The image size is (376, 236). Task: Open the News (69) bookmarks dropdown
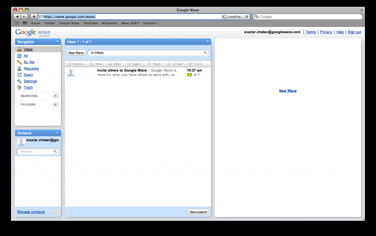coord(130,23)
